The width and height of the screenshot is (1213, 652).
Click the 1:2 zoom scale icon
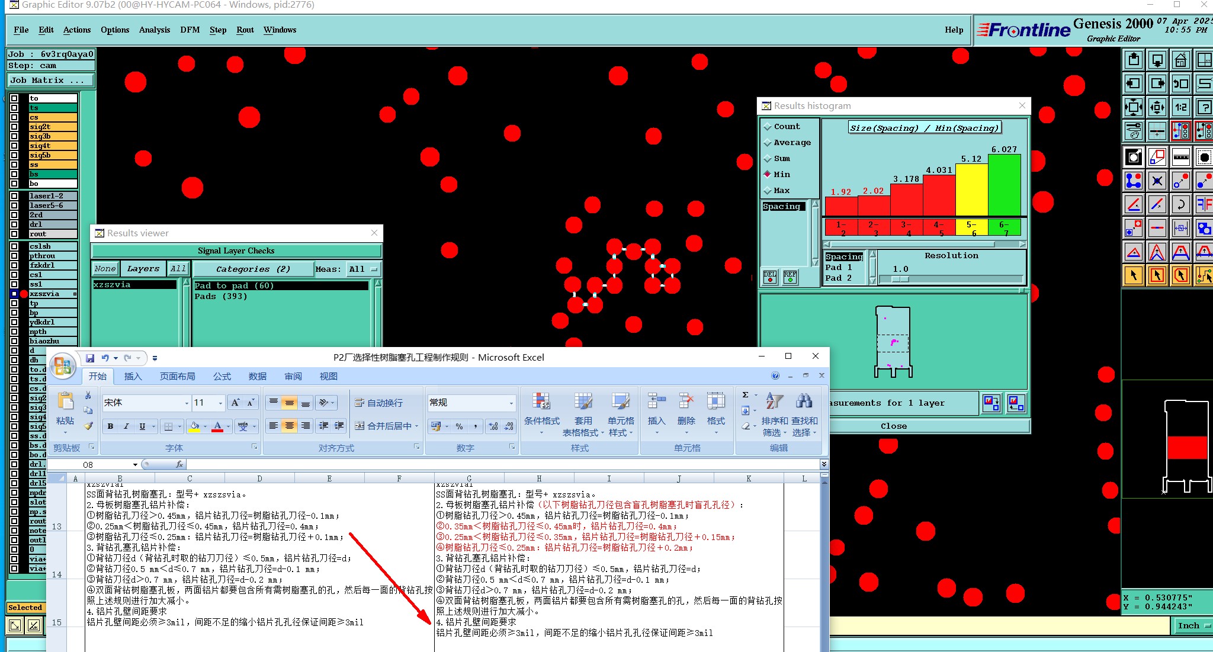pos(1180,107)
